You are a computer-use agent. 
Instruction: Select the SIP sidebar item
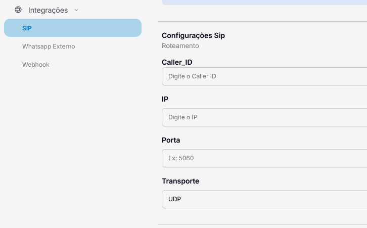[72, 28]
